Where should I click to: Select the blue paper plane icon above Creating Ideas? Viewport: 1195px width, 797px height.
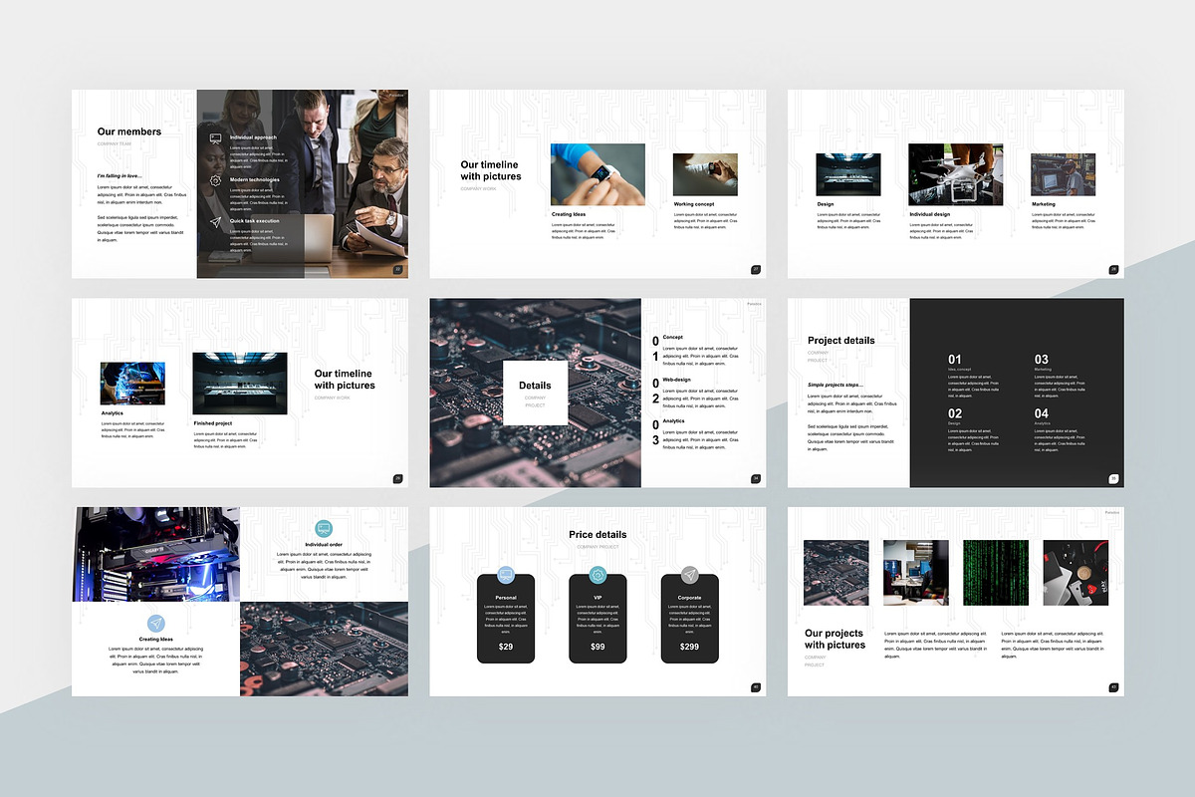156,624
